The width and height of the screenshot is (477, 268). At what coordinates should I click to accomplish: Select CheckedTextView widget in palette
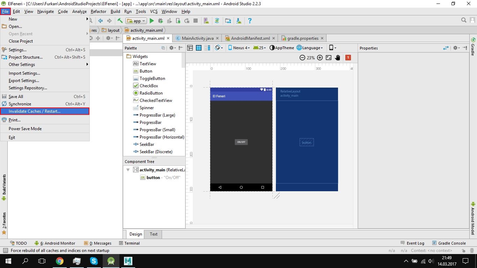coord(153,100)
